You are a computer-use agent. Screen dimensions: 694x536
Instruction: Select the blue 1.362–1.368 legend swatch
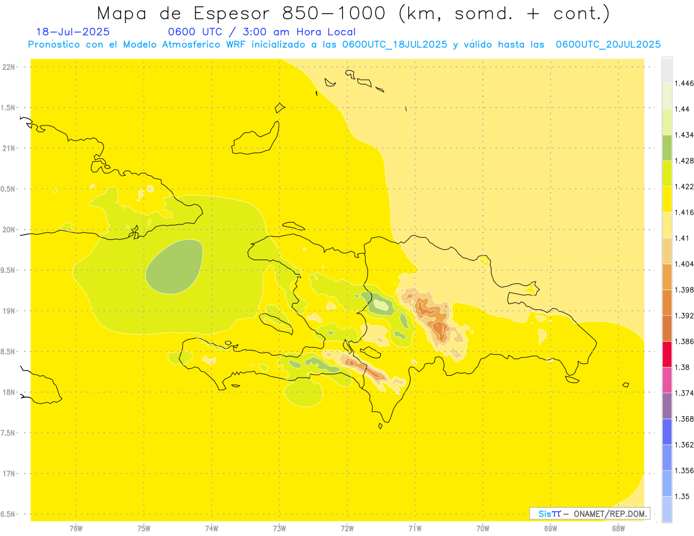click(x=667, y=432)
